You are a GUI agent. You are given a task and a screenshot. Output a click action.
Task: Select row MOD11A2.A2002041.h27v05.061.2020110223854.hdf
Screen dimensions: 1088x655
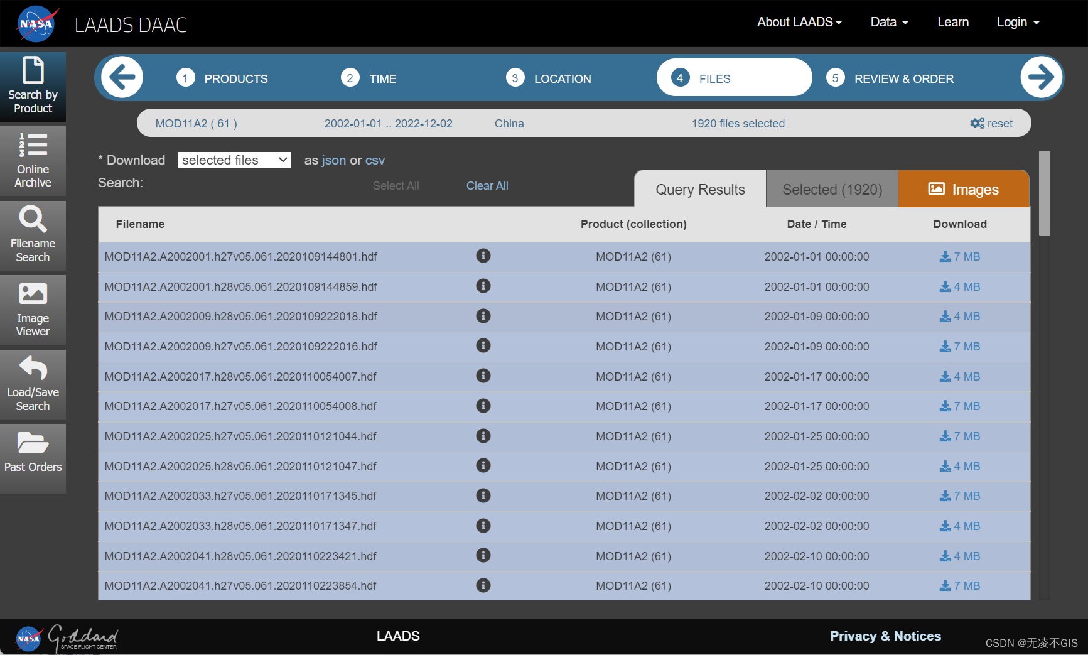(564, 586)
